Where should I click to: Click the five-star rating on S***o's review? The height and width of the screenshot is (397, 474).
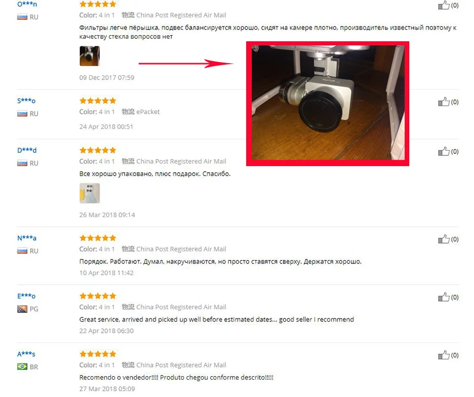[x=98, y=101]
